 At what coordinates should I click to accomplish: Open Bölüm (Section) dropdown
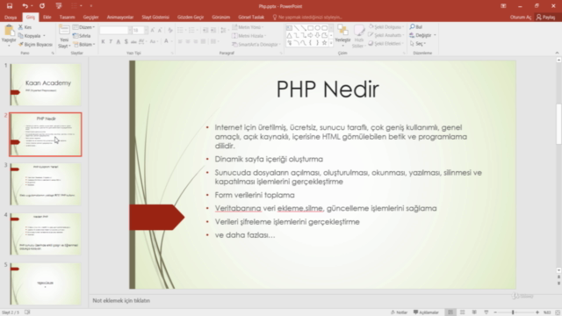point(84,45)
